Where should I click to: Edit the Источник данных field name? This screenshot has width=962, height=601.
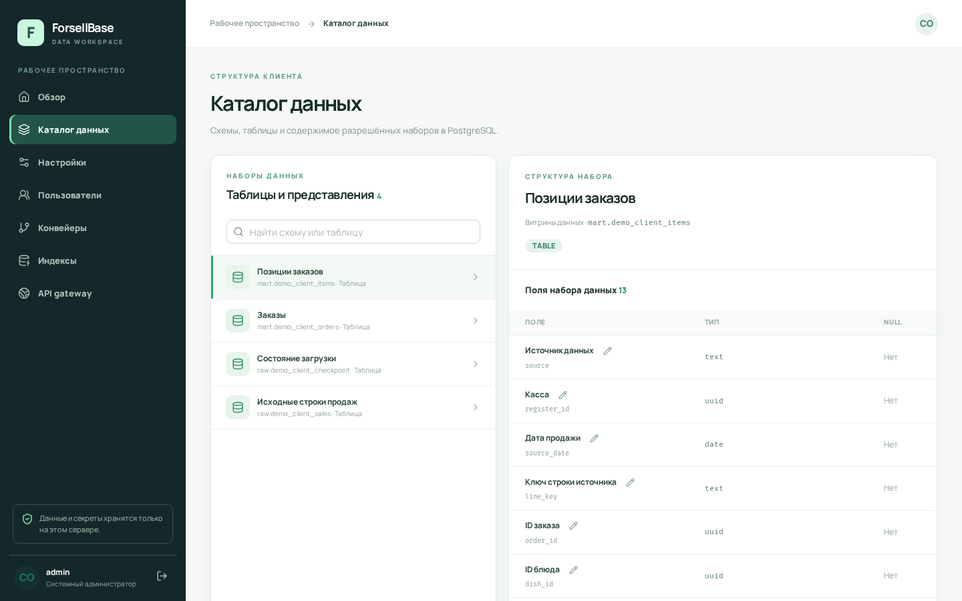tap(608, 351)
